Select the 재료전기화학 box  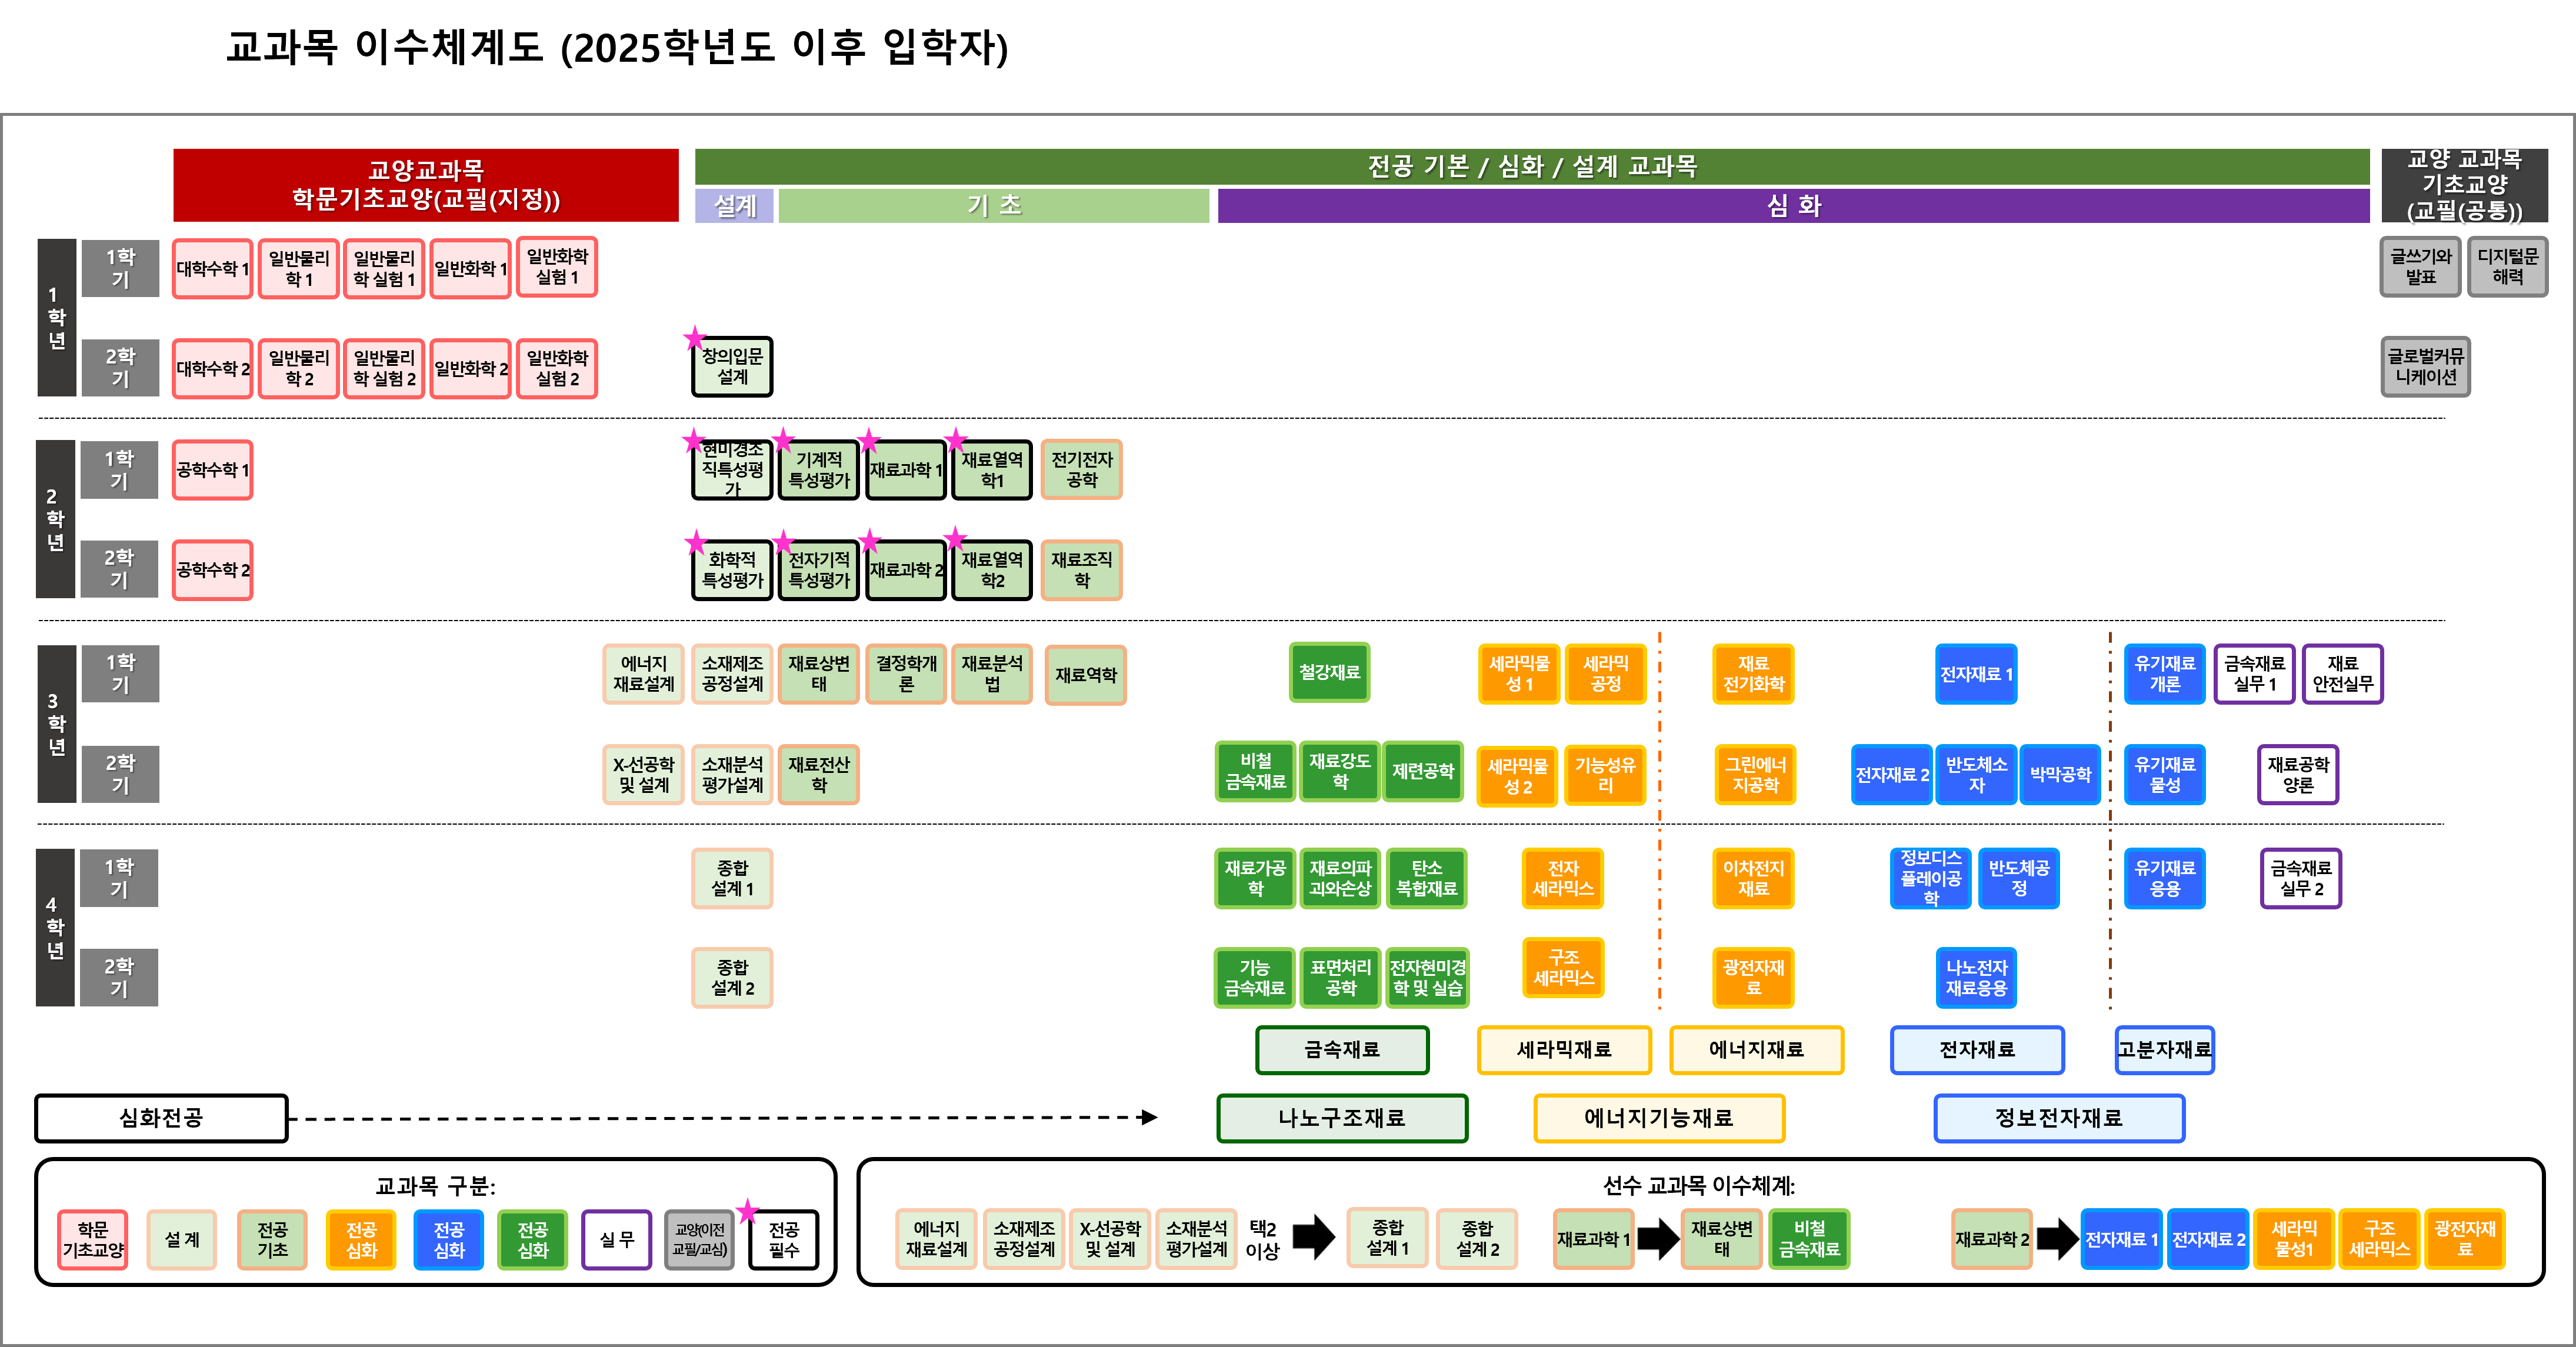[x=1753, y=674]
